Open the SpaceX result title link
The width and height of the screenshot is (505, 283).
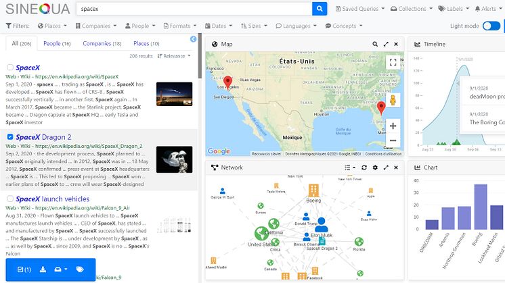[x=28, y=68]
